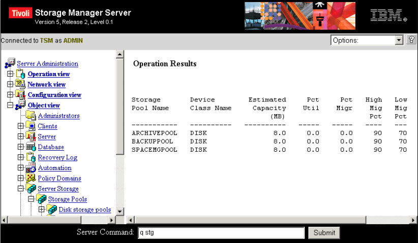This screenshot has height=243, width=418.
Task: Click the Server Storage cubes icon
Action: click(x=31, y=188)
